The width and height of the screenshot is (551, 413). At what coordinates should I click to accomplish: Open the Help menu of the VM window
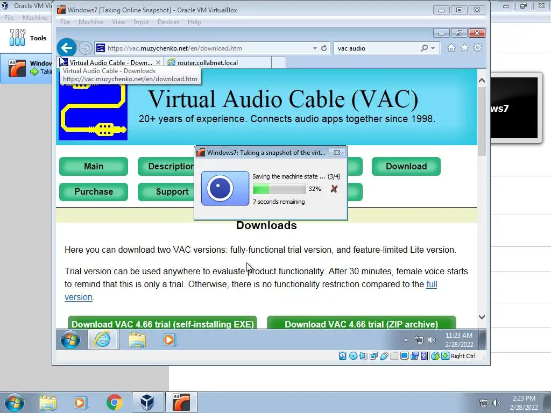tap(194, 22)
